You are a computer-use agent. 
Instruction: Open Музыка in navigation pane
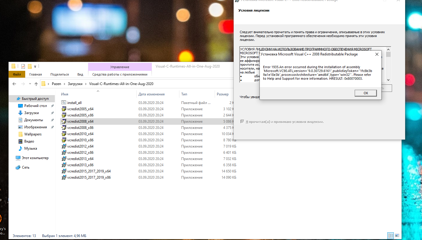[x=31, y=148]
